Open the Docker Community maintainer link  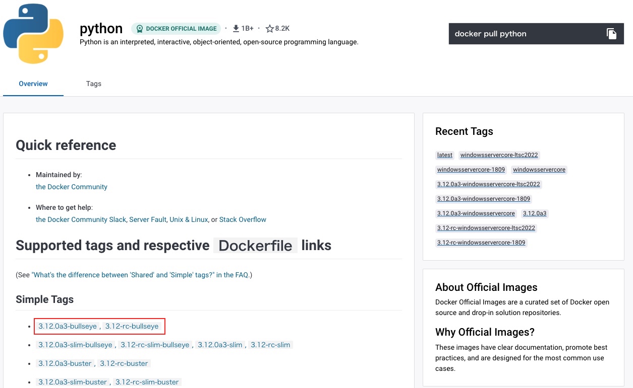(72, 187)
